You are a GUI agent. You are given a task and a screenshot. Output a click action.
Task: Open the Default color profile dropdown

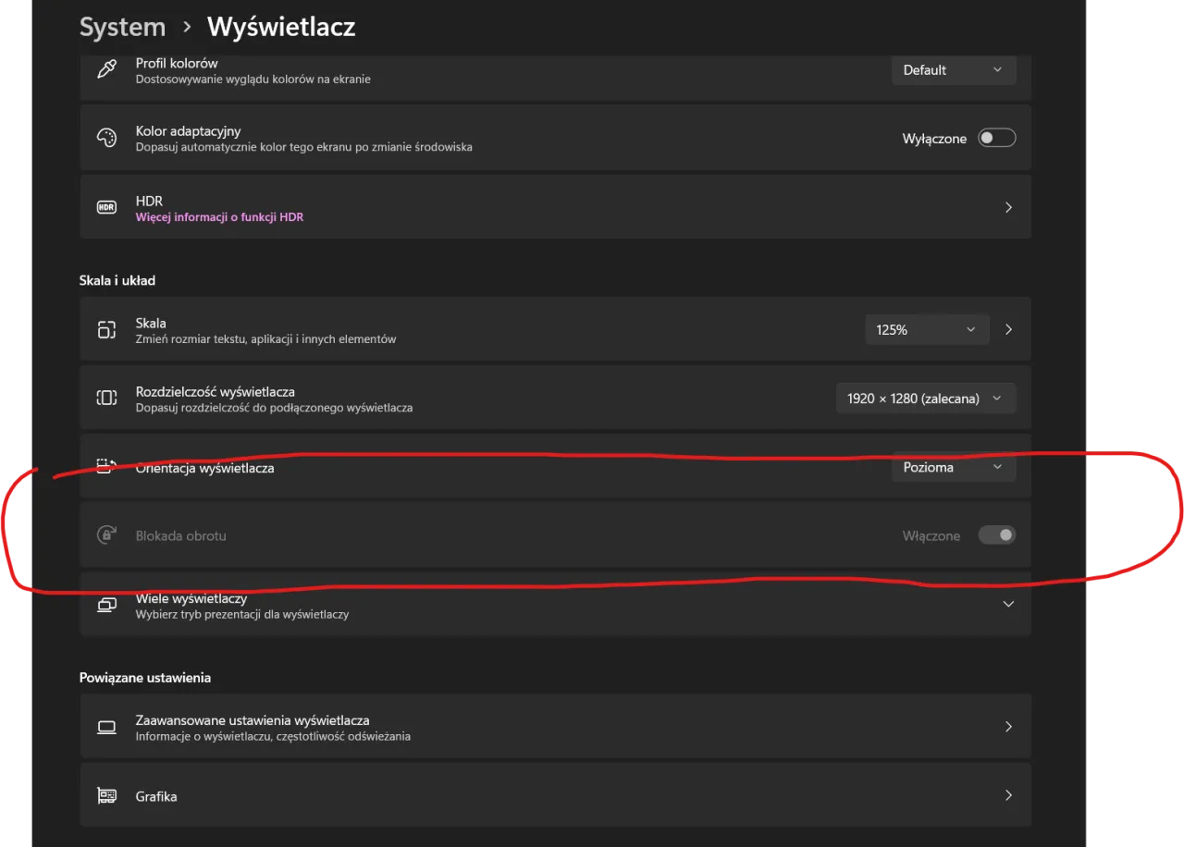coord(954,69)
